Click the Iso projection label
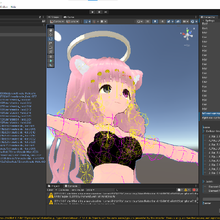The height and width of the screenshot is (220, 220). (x=187, y=45)
